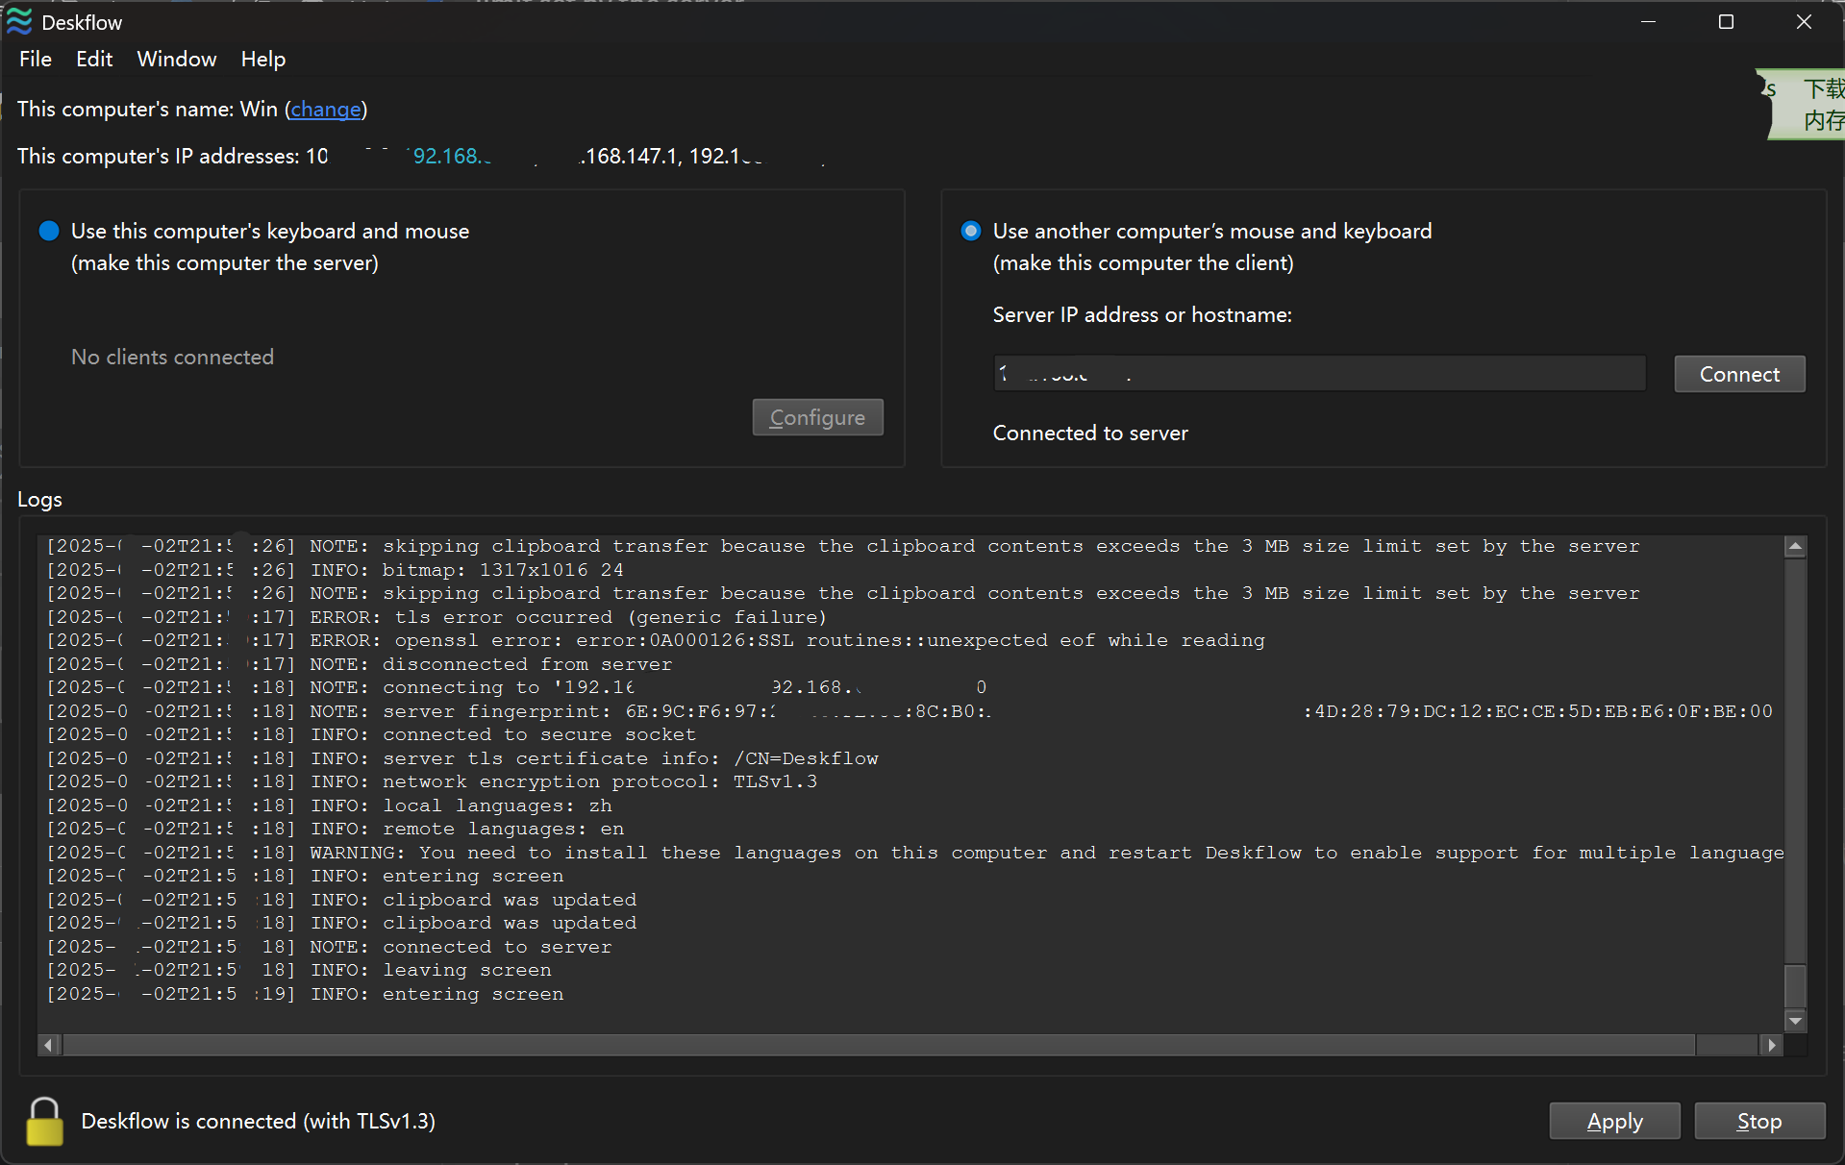The image size is (1845, 1165).
Task: Click log line 'server fingerprint'
Action: tap(910, 711)
